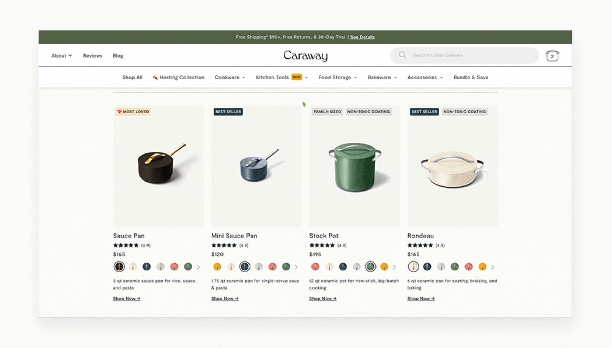Click the Best Seller badge on Mini Sauce Pan
612x348 pixels.
[x=228, y=112]
